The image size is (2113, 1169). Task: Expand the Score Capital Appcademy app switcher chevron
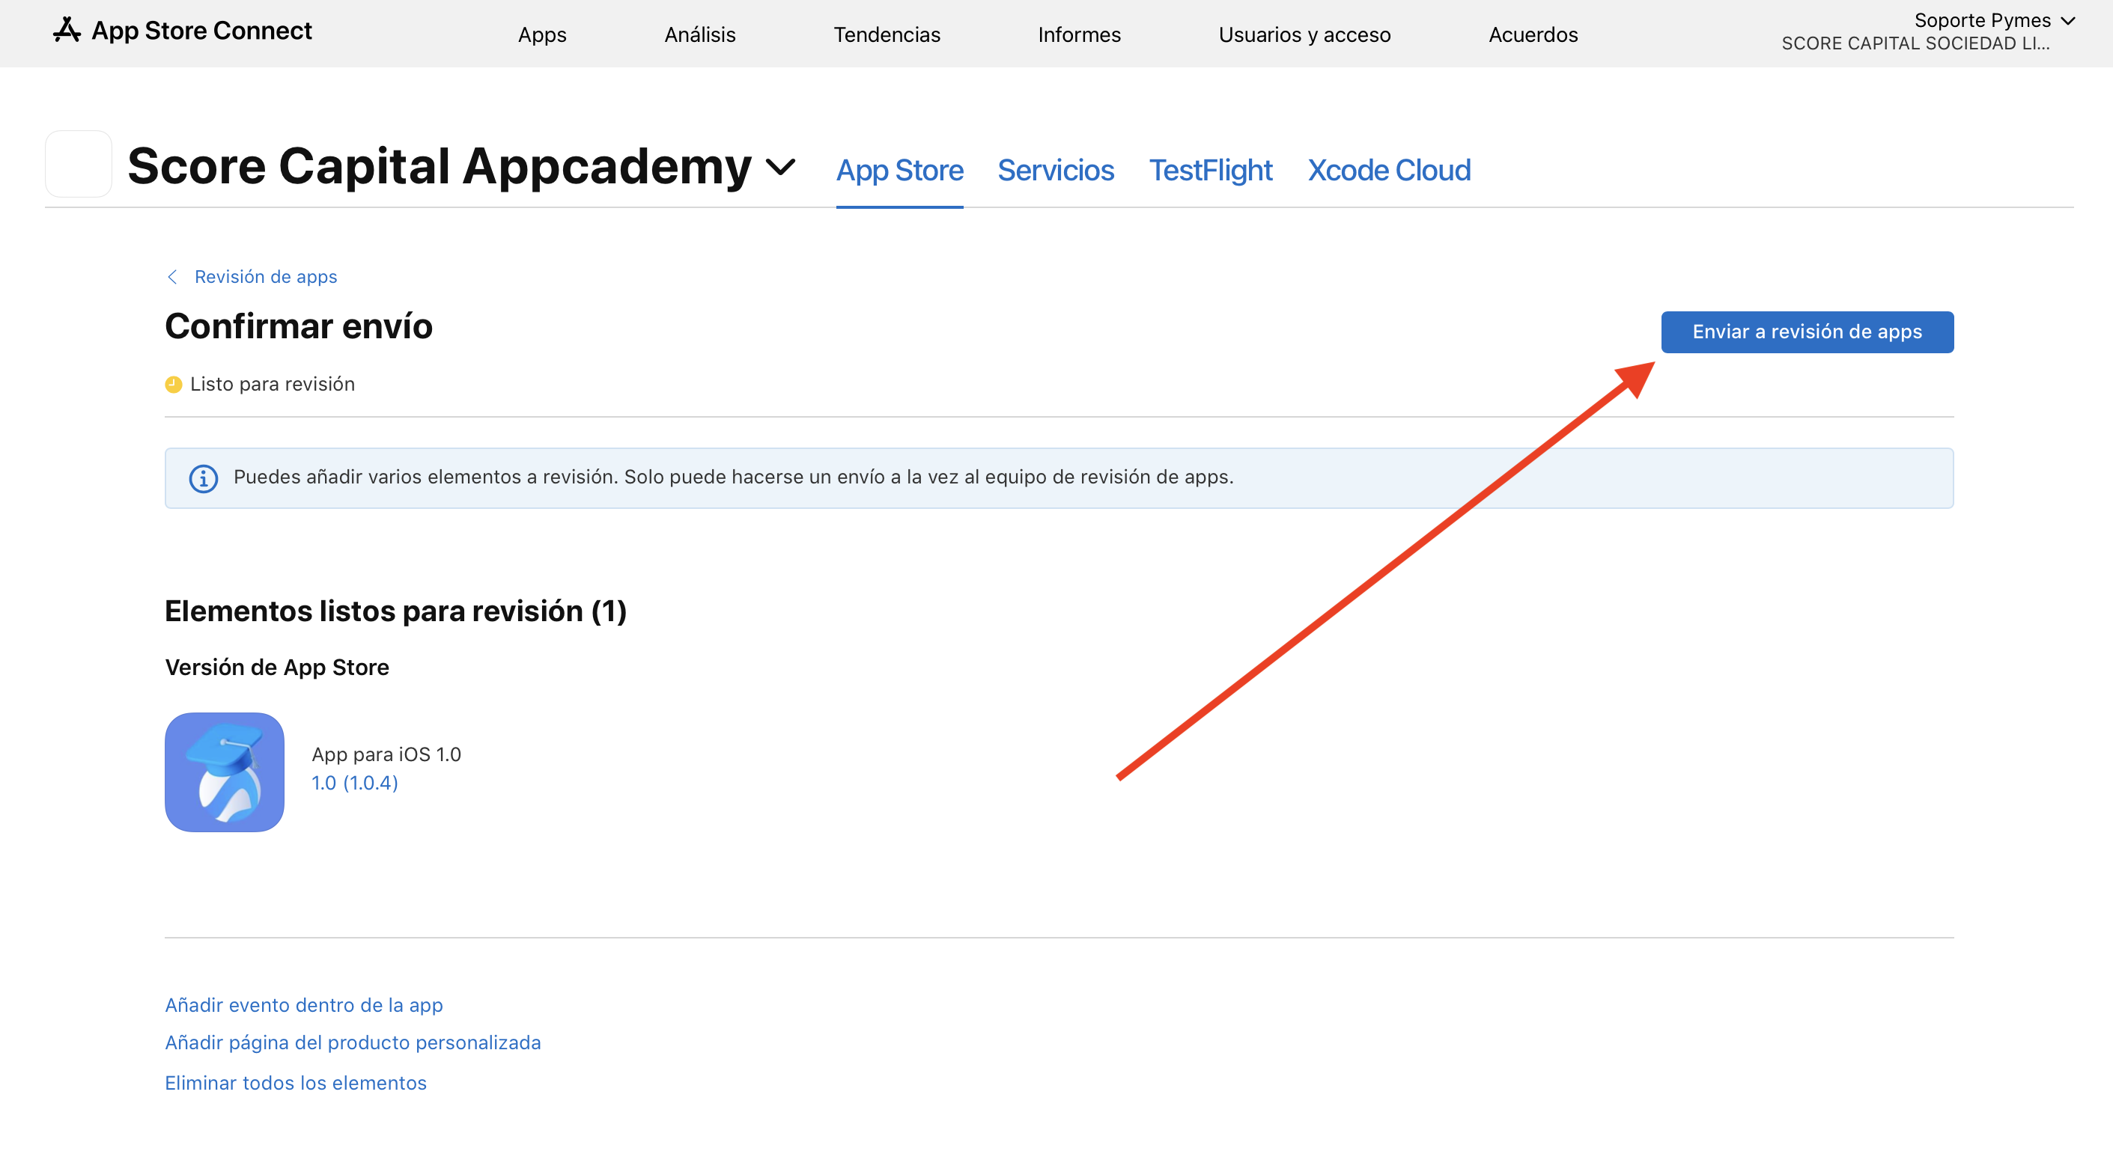pos(780,167)
